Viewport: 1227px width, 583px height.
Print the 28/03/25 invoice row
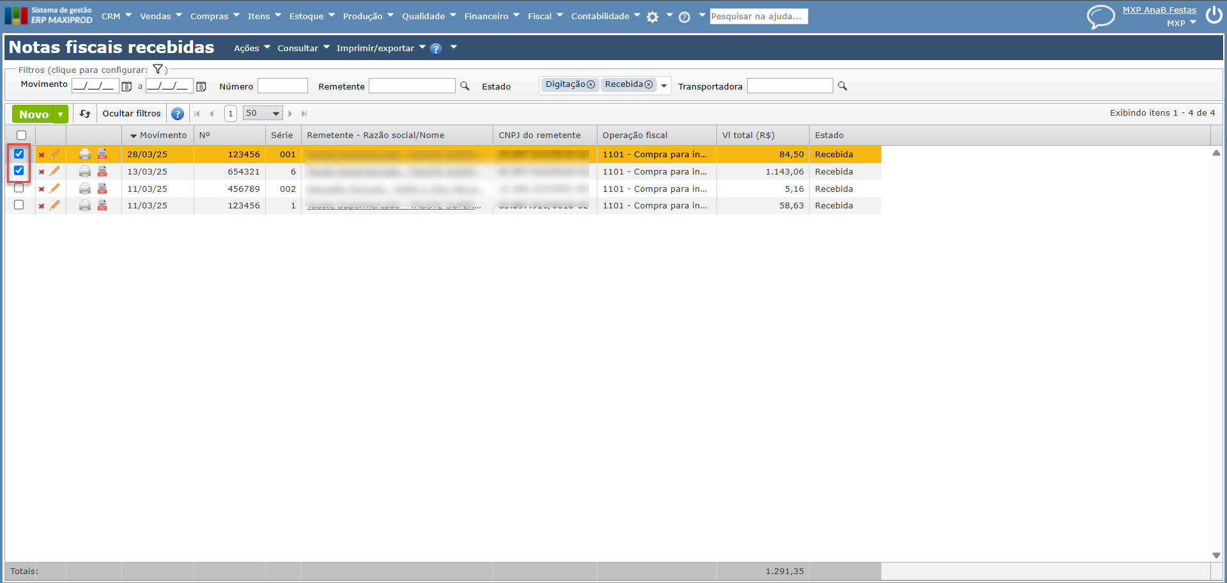pyautogui.click(x=84, y=154)
